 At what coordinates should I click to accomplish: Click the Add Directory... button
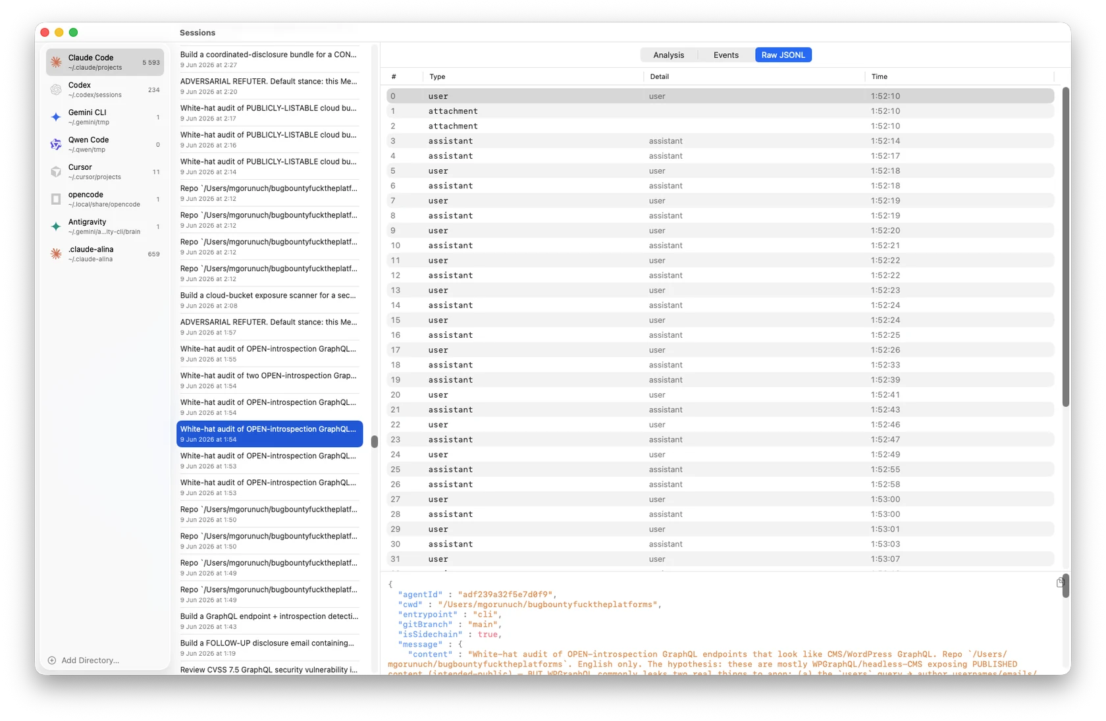pyautogui.click(x=84, y=660)
